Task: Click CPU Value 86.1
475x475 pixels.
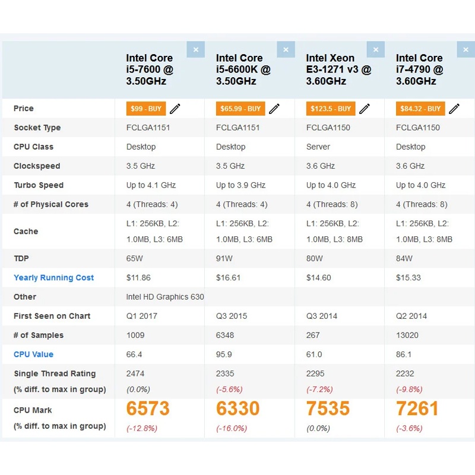Action: click(x=404, y=354)
